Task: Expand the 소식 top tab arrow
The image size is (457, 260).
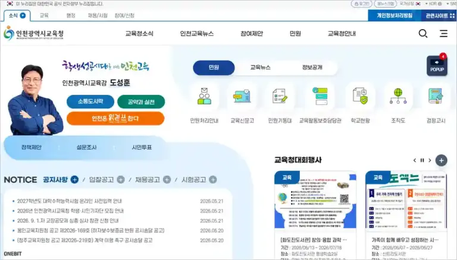Action: [x=23, y=15]
